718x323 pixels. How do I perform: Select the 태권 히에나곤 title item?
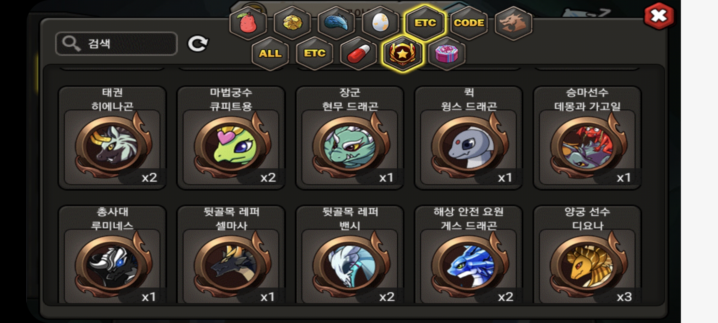click(112, 138)
